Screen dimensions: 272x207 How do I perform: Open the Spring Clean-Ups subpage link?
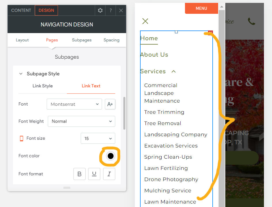[x=168, y=157]
